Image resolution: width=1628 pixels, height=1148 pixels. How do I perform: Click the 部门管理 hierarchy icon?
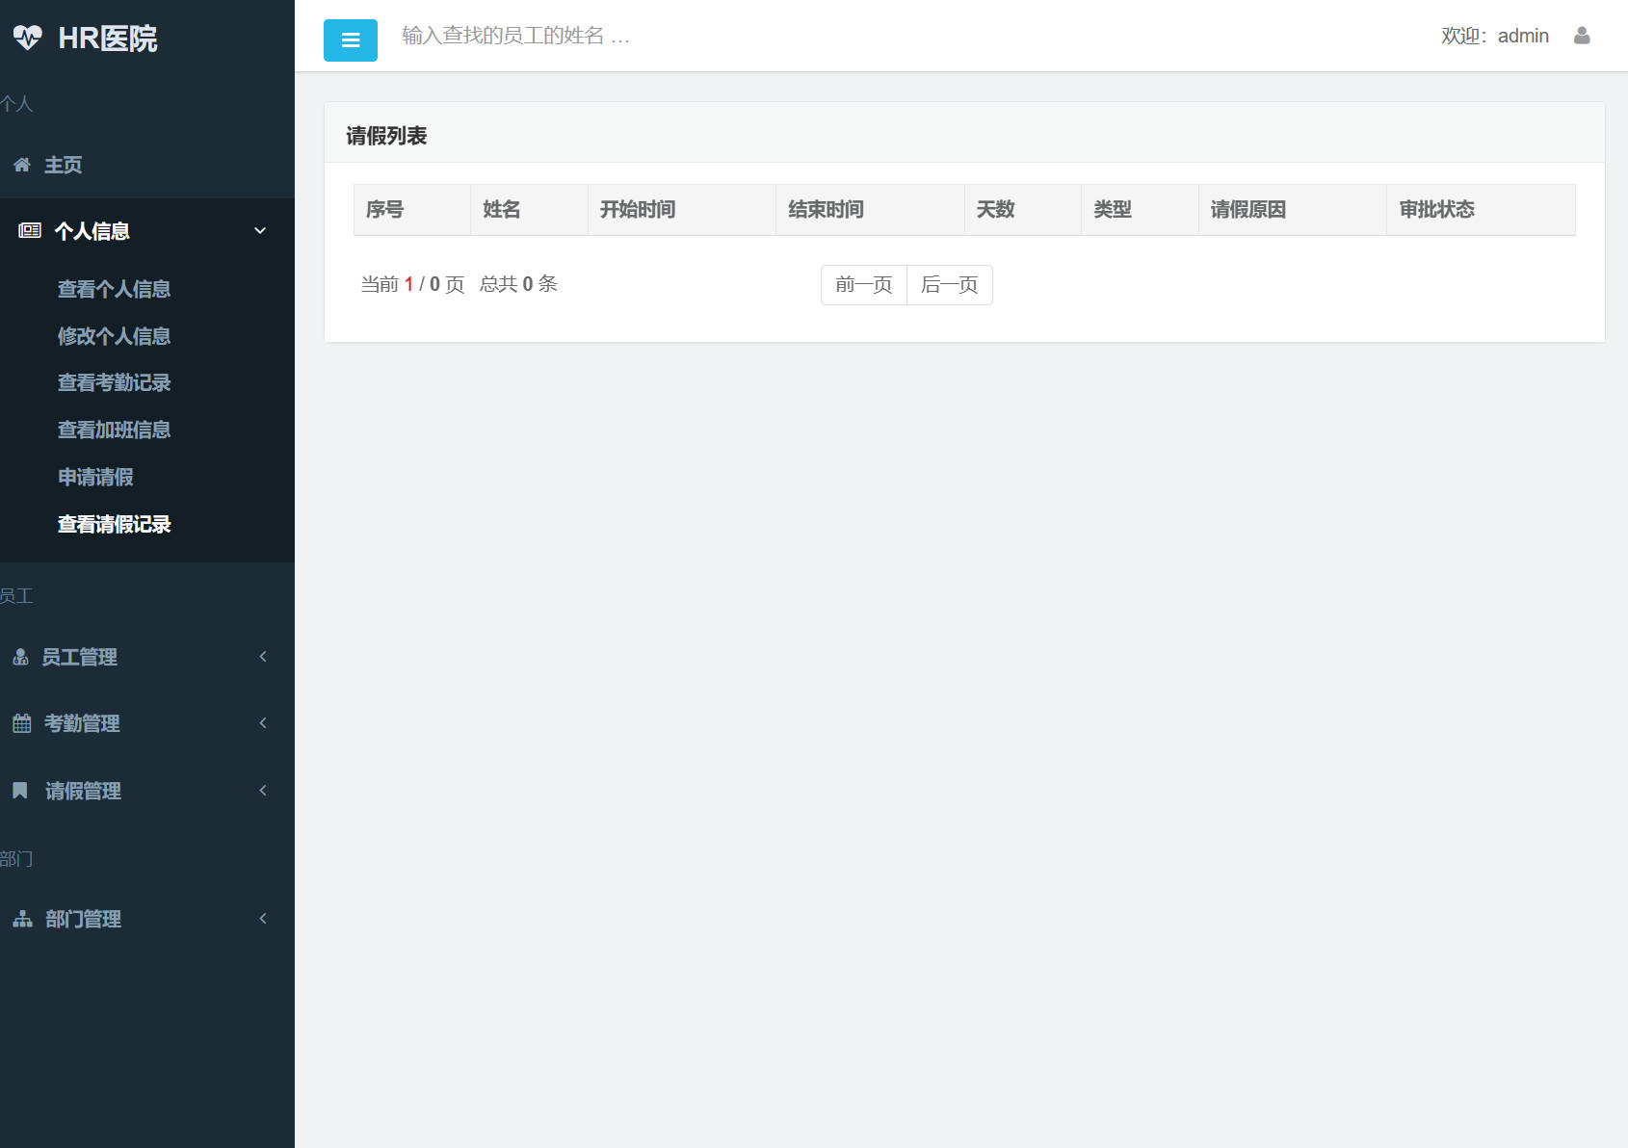pos(21,919)
